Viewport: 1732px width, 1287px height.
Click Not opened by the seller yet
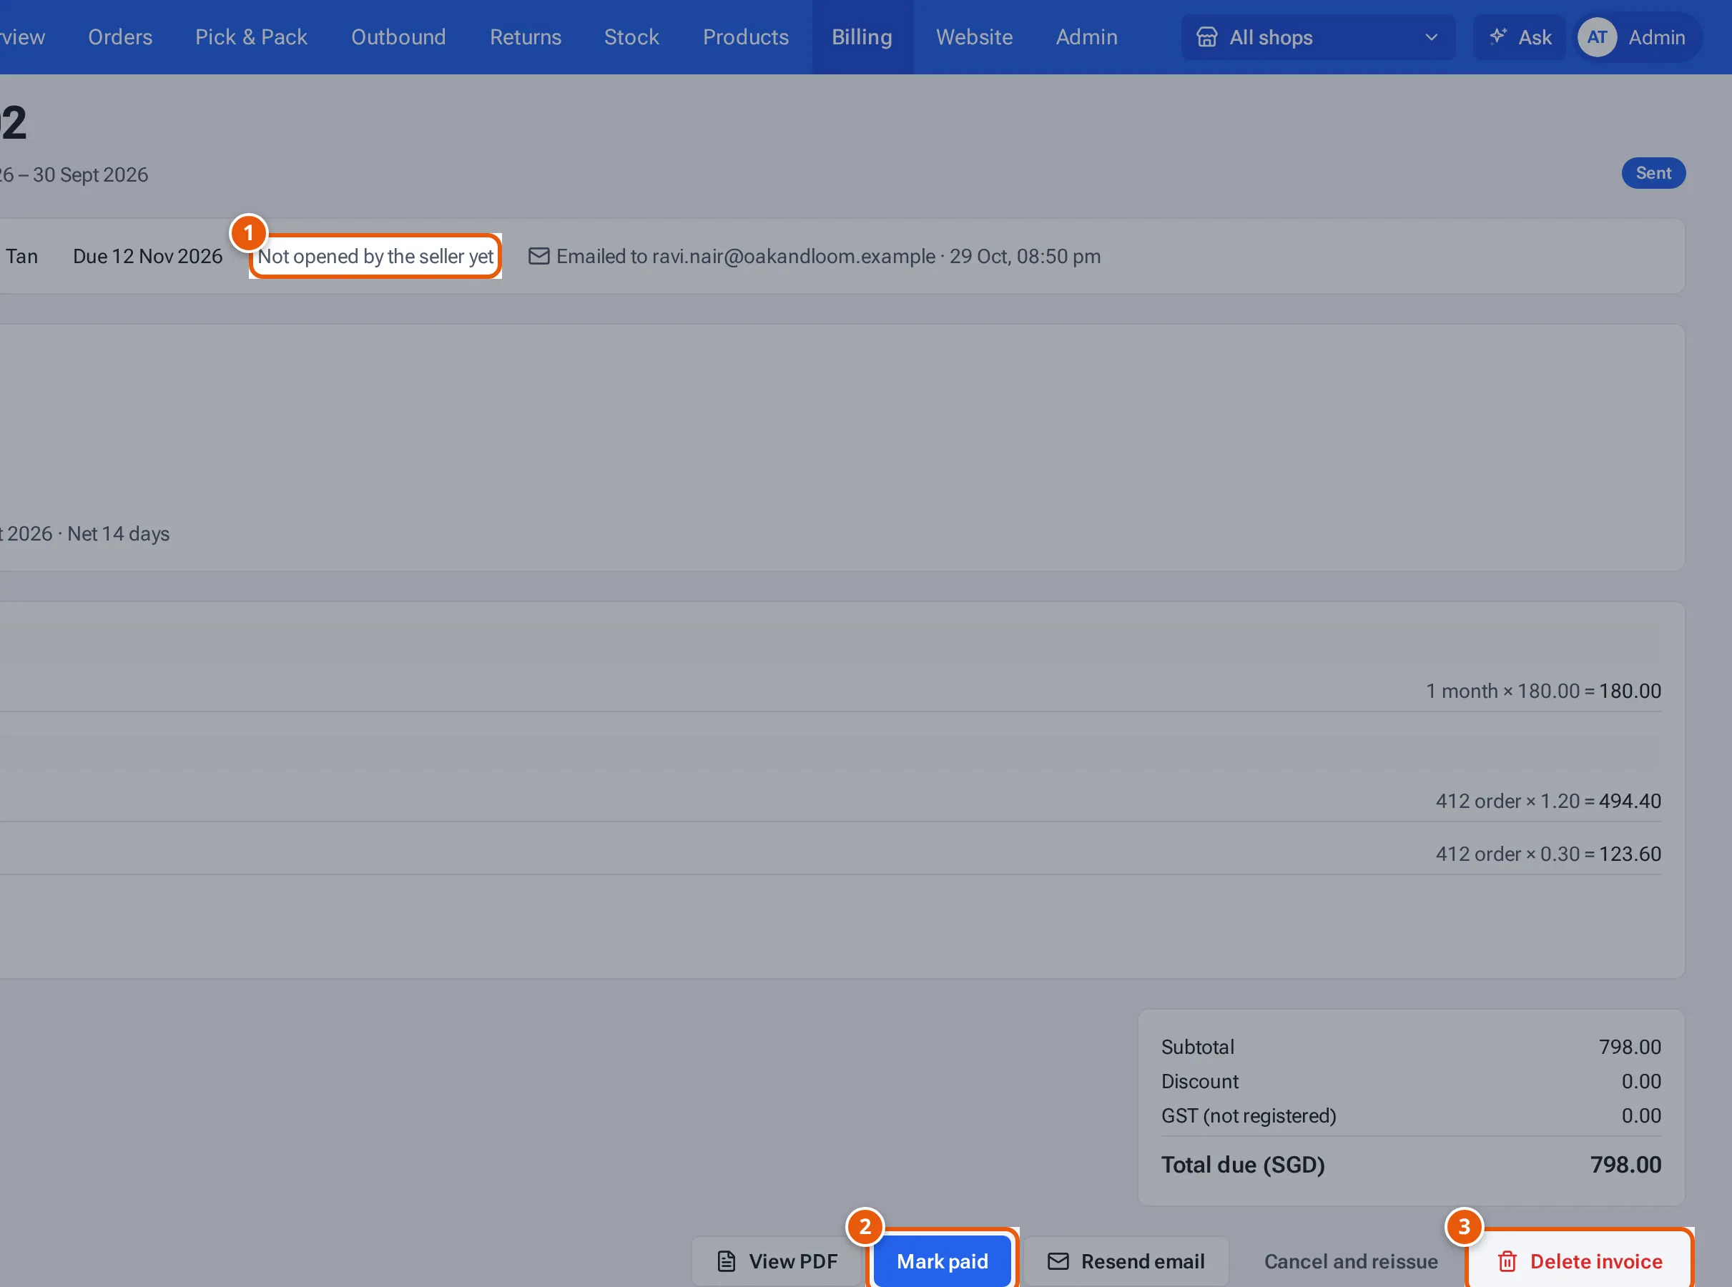click(375, 256)
